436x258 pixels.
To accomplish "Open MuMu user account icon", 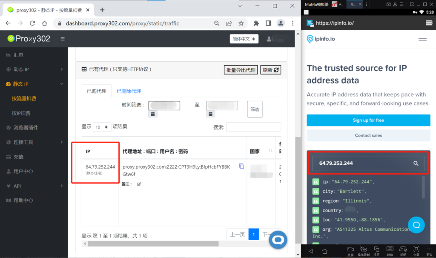I will [395, 4].
